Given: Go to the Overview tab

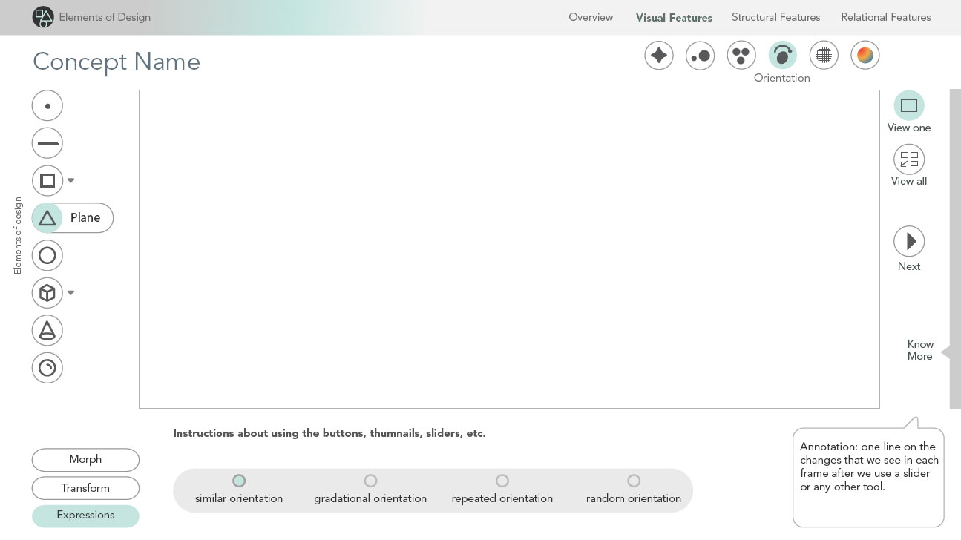Looking at the screenshot, I should pos(591,17).
